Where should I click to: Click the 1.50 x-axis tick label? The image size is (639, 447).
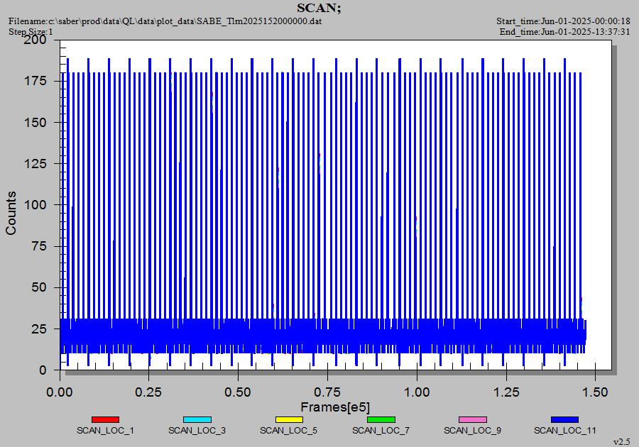[596, 392]
